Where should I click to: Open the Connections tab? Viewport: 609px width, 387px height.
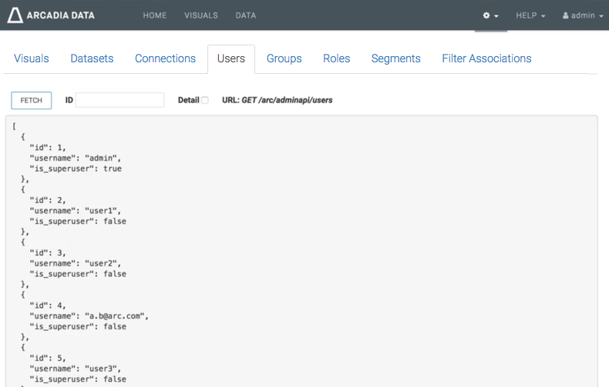coord(165,58)
